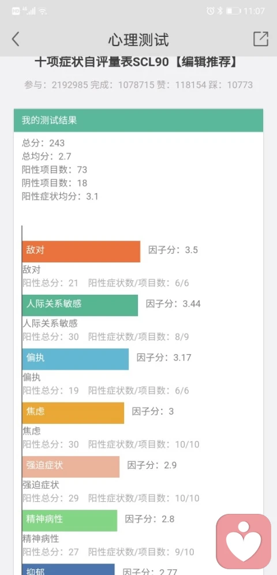This screenshot has width=277, height=575.
Task: Tap the back arrow icon
Action: 15,39
